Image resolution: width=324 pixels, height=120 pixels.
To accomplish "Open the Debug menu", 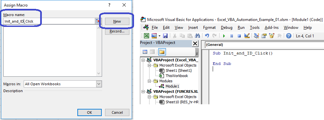I will (x=227, y=28).
